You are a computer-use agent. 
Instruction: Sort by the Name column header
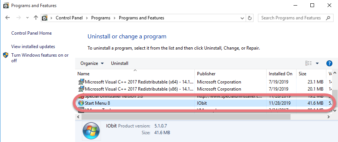(135, 74)
